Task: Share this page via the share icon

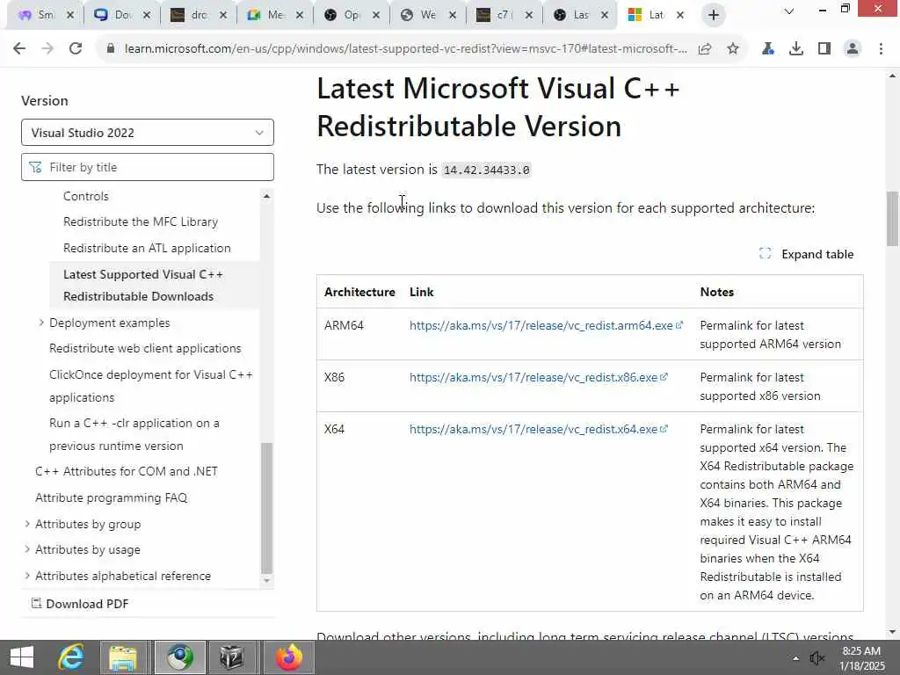Action: point(705,49)
